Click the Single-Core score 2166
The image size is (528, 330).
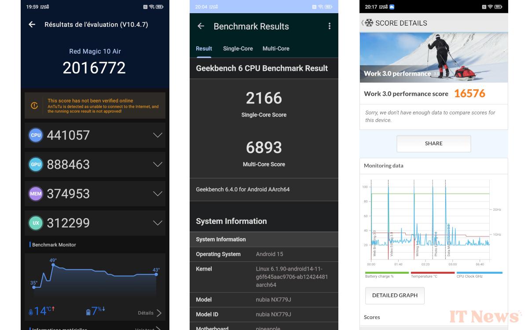pyautogui.click(x=264, y=98)
